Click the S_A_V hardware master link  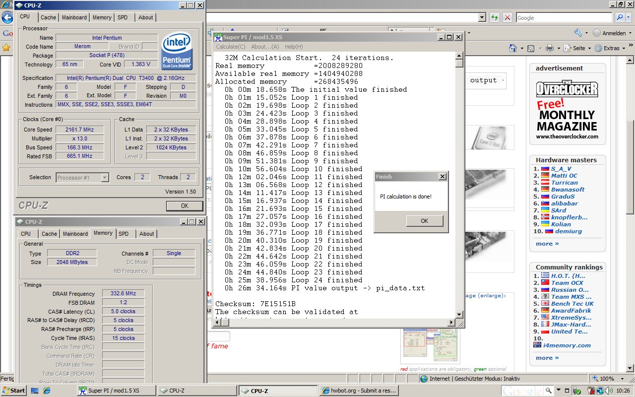click(x=561, y=169)
